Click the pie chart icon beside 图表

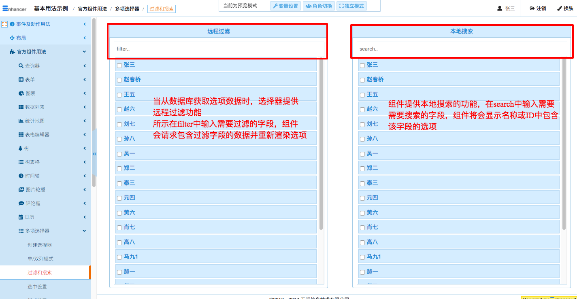coord(21,93)
